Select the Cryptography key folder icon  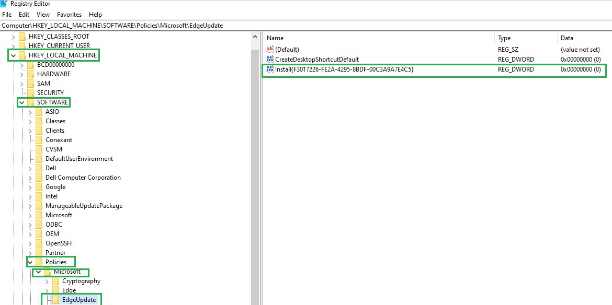point(55,281)
